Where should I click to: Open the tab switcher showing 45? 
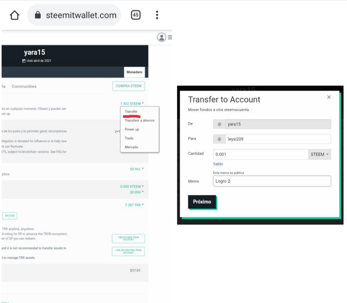click(x=136, y=15)
